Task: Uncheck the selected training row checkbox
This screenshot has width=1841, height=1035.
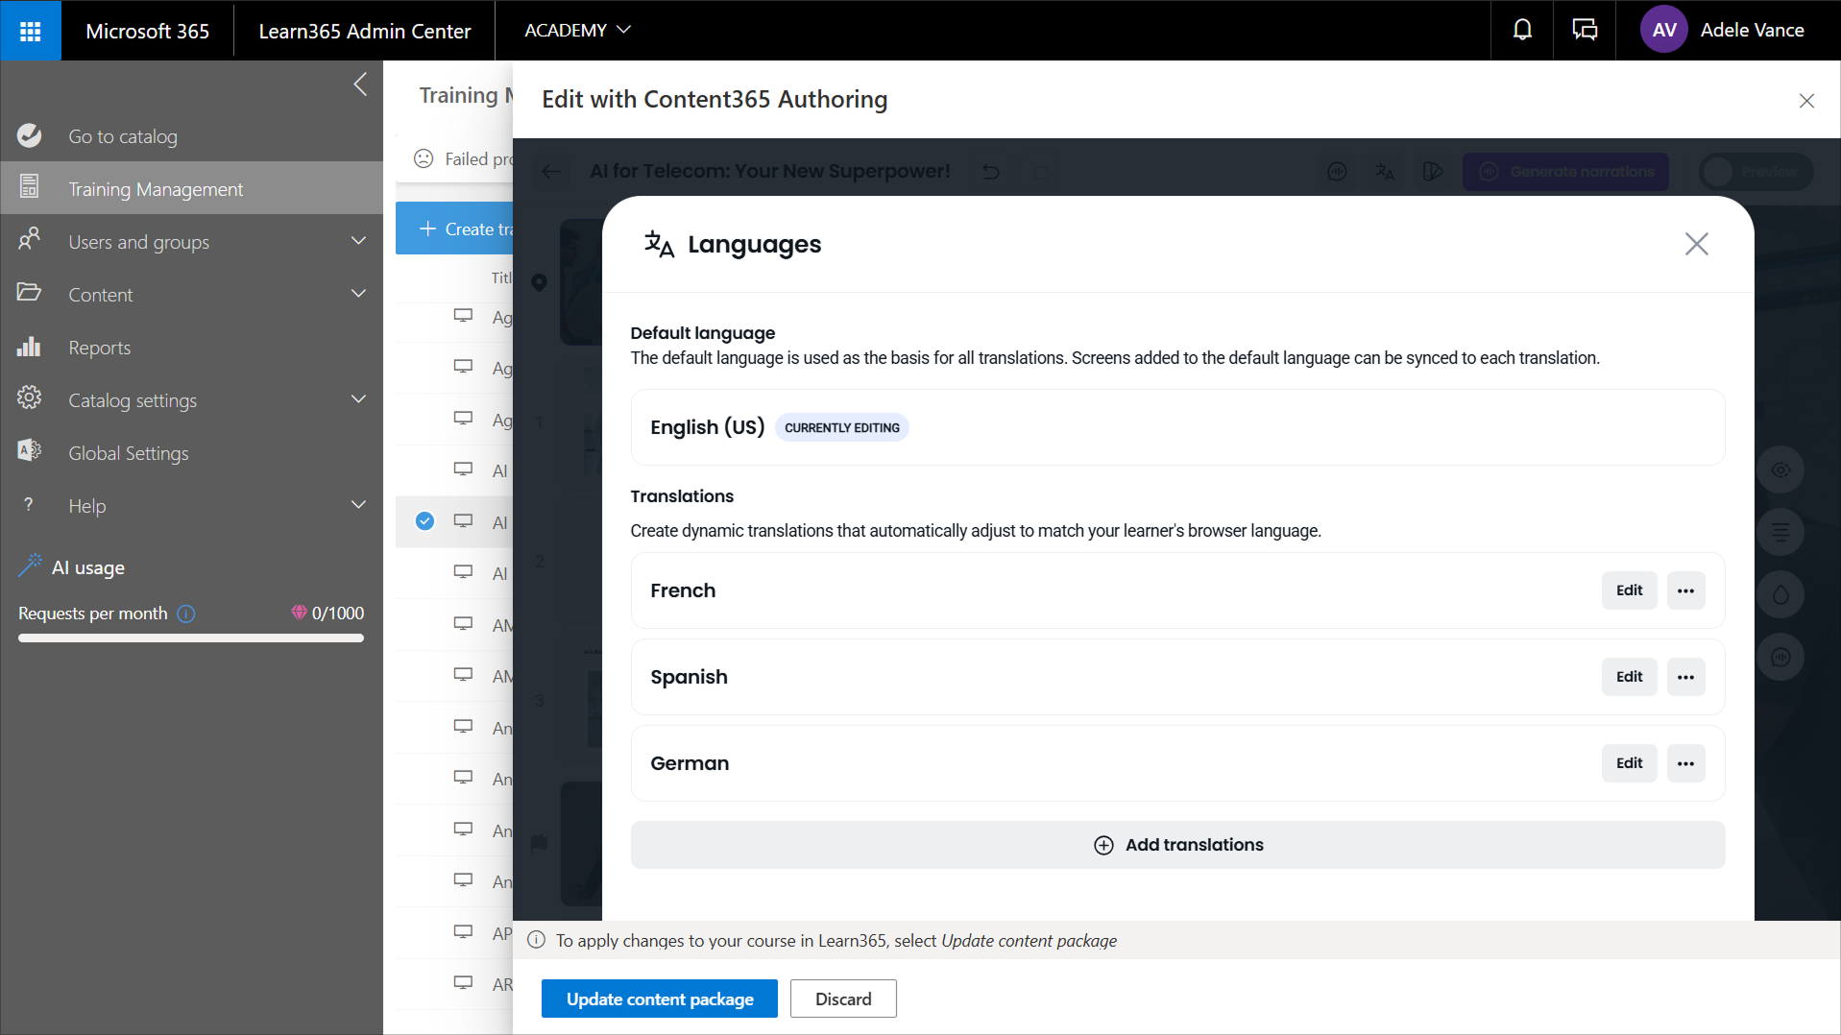Action: pyautogui.click(x=424, y=521)
